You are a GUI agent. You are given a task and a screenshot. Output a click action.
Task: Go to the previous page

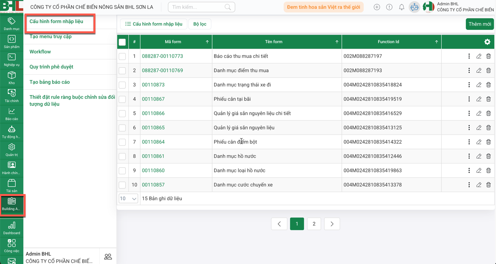279,224
